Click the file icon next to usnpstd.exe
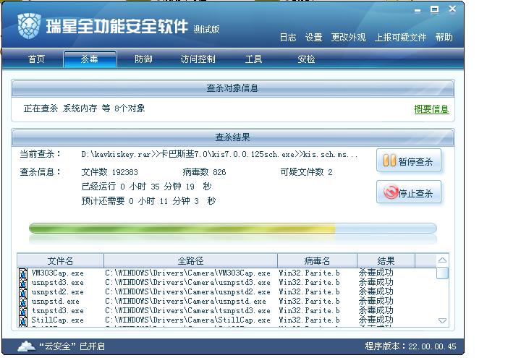The width and height of the screenshot is (521, 358). click(23, 301)
